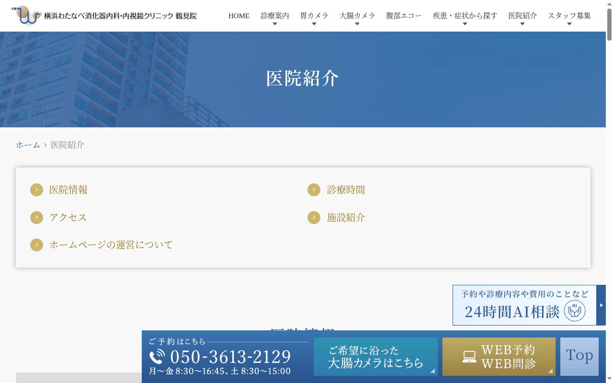Expand the 胃カメラ dropdown arrow
Image resolution: width=613 pixels, height=383 pixels.
click(314, 24)
